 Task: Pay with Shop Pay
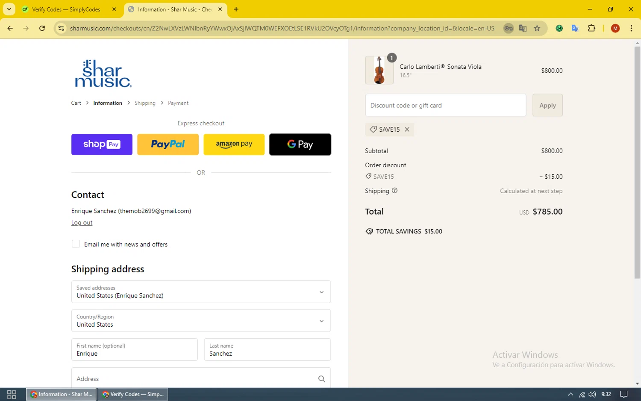pos(102,144)
